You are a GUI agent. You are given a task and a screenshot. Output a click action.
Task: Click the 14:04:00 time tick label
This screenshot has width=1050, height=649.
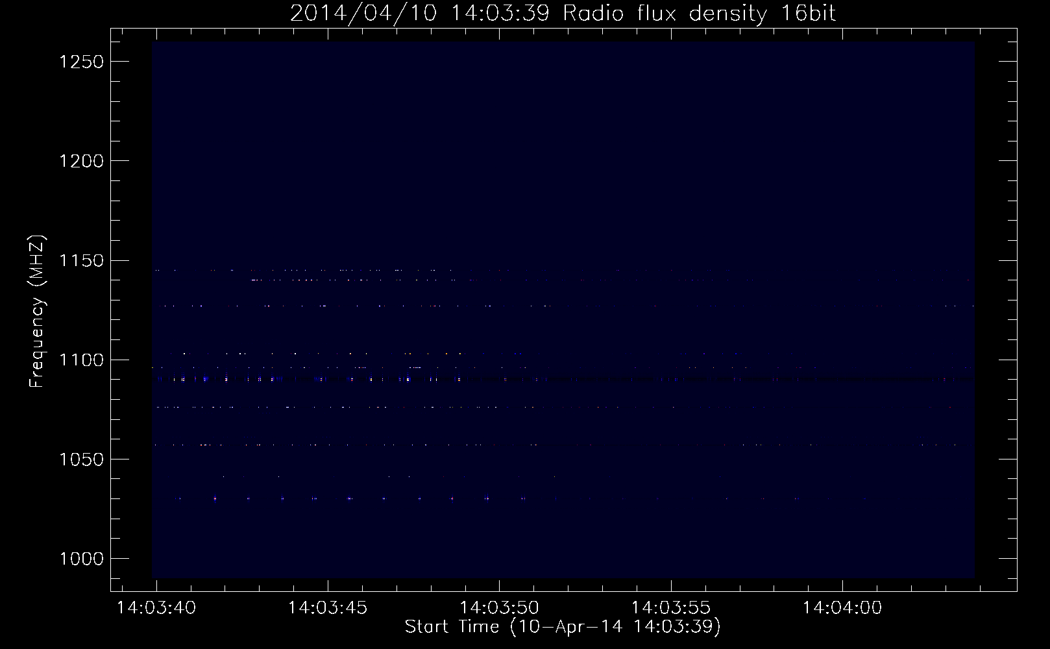click(842, 608)
